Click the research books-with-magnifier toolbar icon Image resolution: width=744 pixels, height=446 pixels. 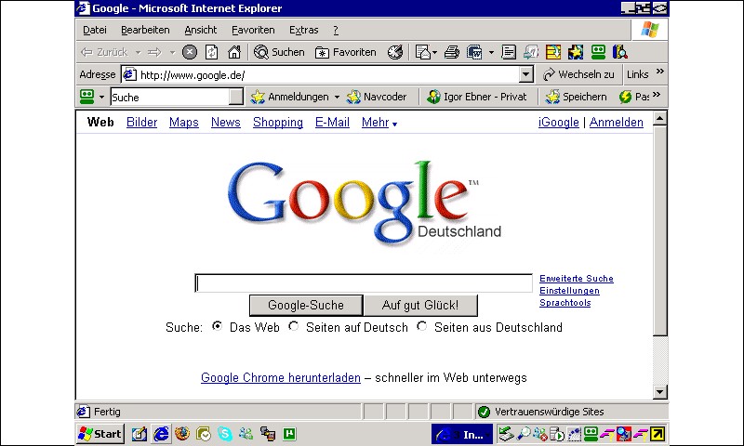[620, 52]
